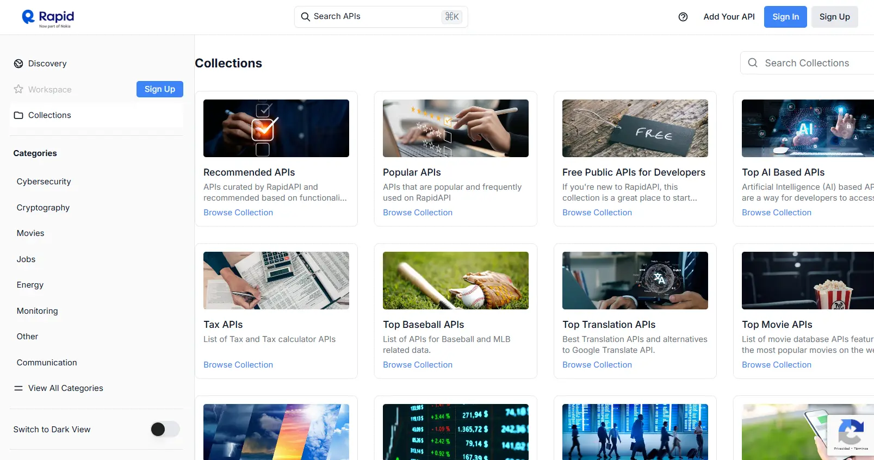Click the Top AI Based APIs title
The height and width of the screenshot is (460, 874).
coord(783,172)
